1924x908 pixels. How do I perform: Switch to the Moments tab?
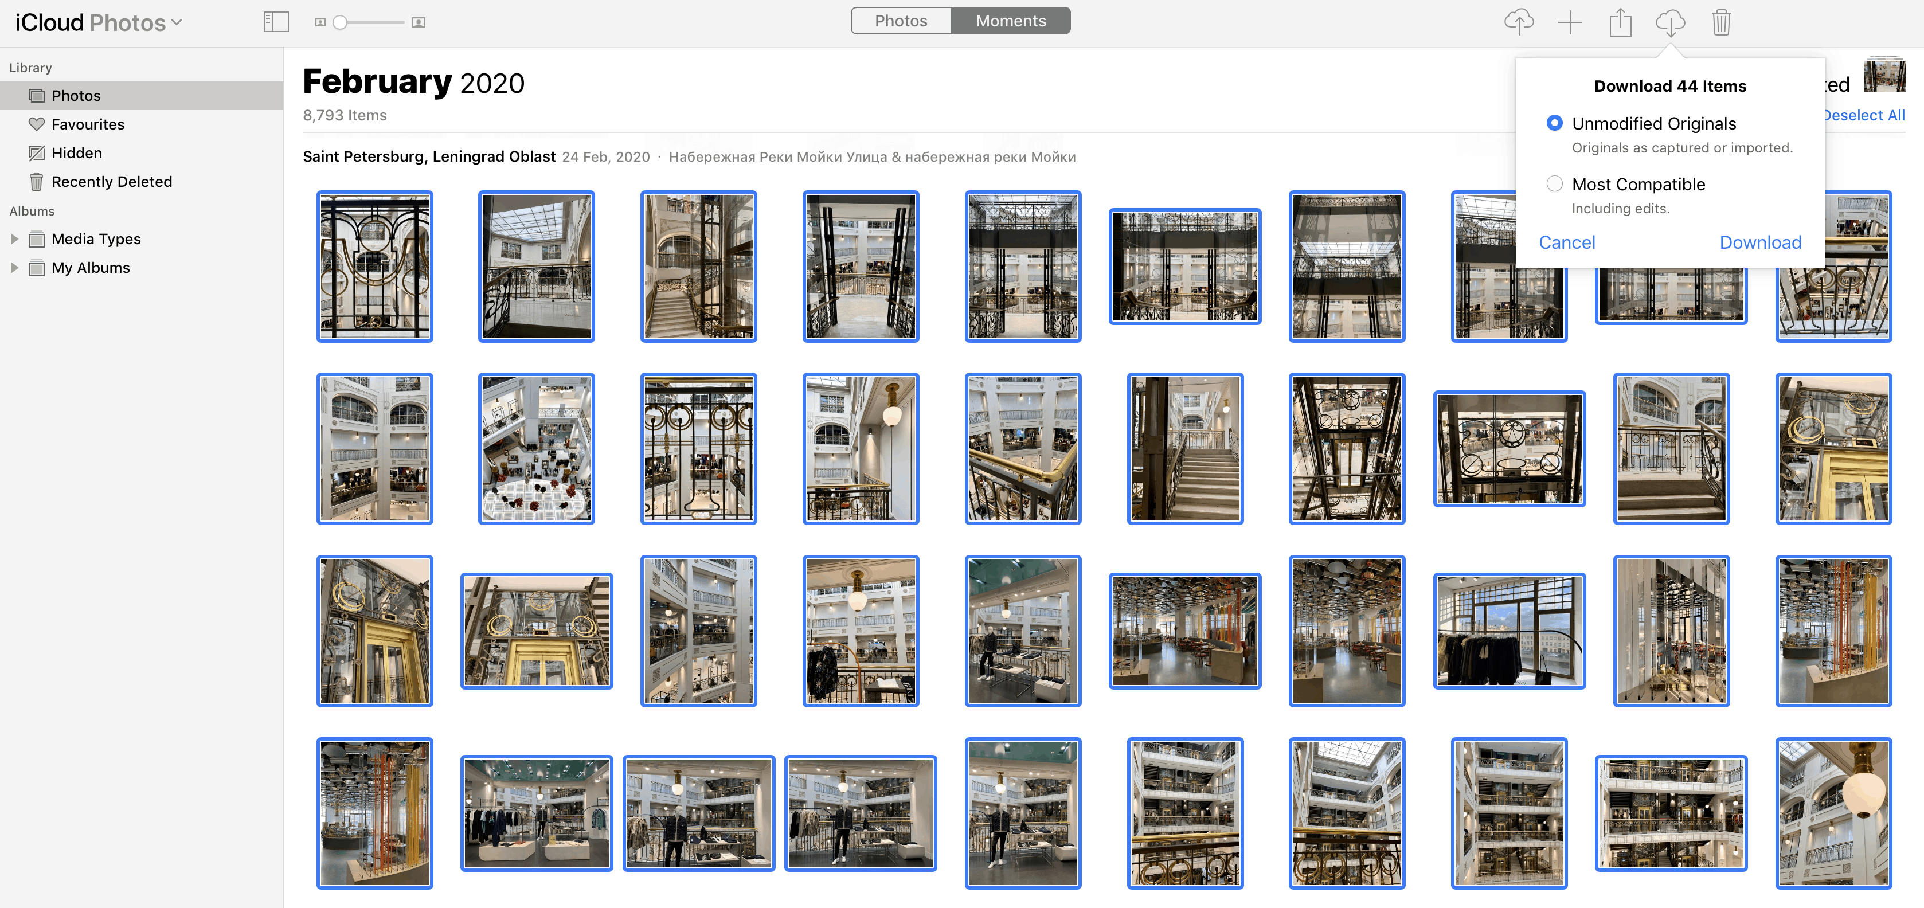tap(1011, 20)
